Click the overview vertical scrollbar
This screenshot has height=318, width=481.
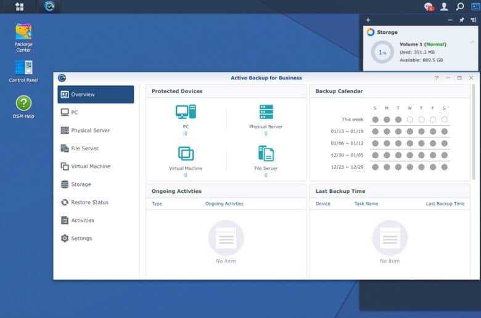(474, 132)
